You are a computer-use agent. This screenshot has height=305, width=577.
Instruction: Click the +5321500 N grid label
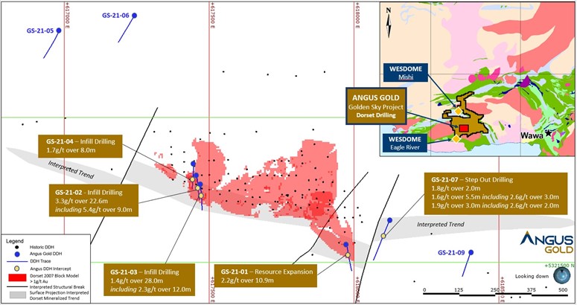(558, 264)
